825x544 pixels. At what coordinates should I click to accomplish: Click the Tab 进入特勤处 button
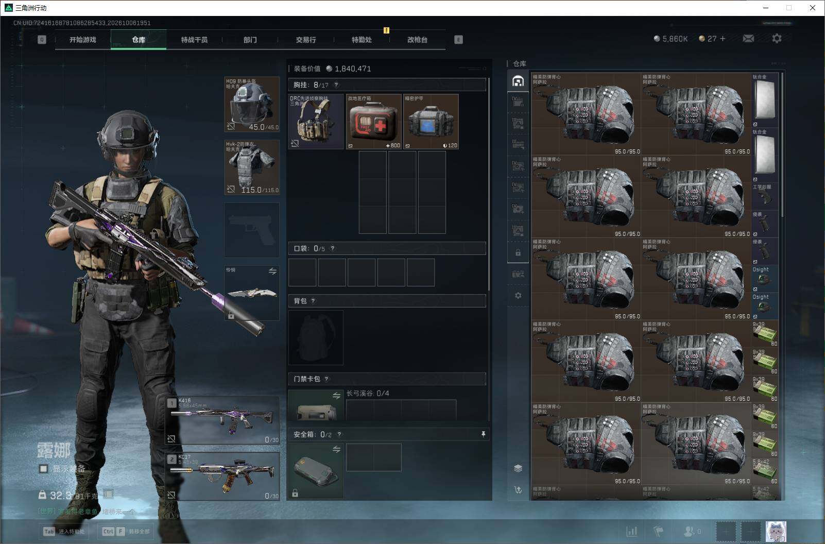tap(65, 531)
